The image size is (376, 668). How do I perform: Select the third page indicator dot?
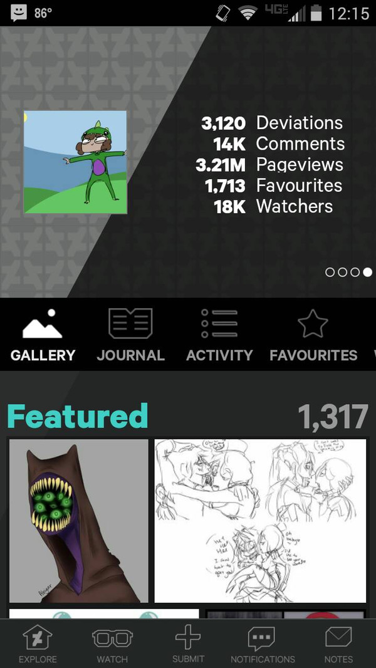pos(355,272)
